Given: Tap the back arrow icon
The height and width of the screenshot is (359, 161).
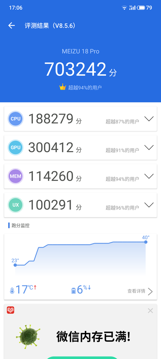Looking at the screenshot, I should pos(11,25).
